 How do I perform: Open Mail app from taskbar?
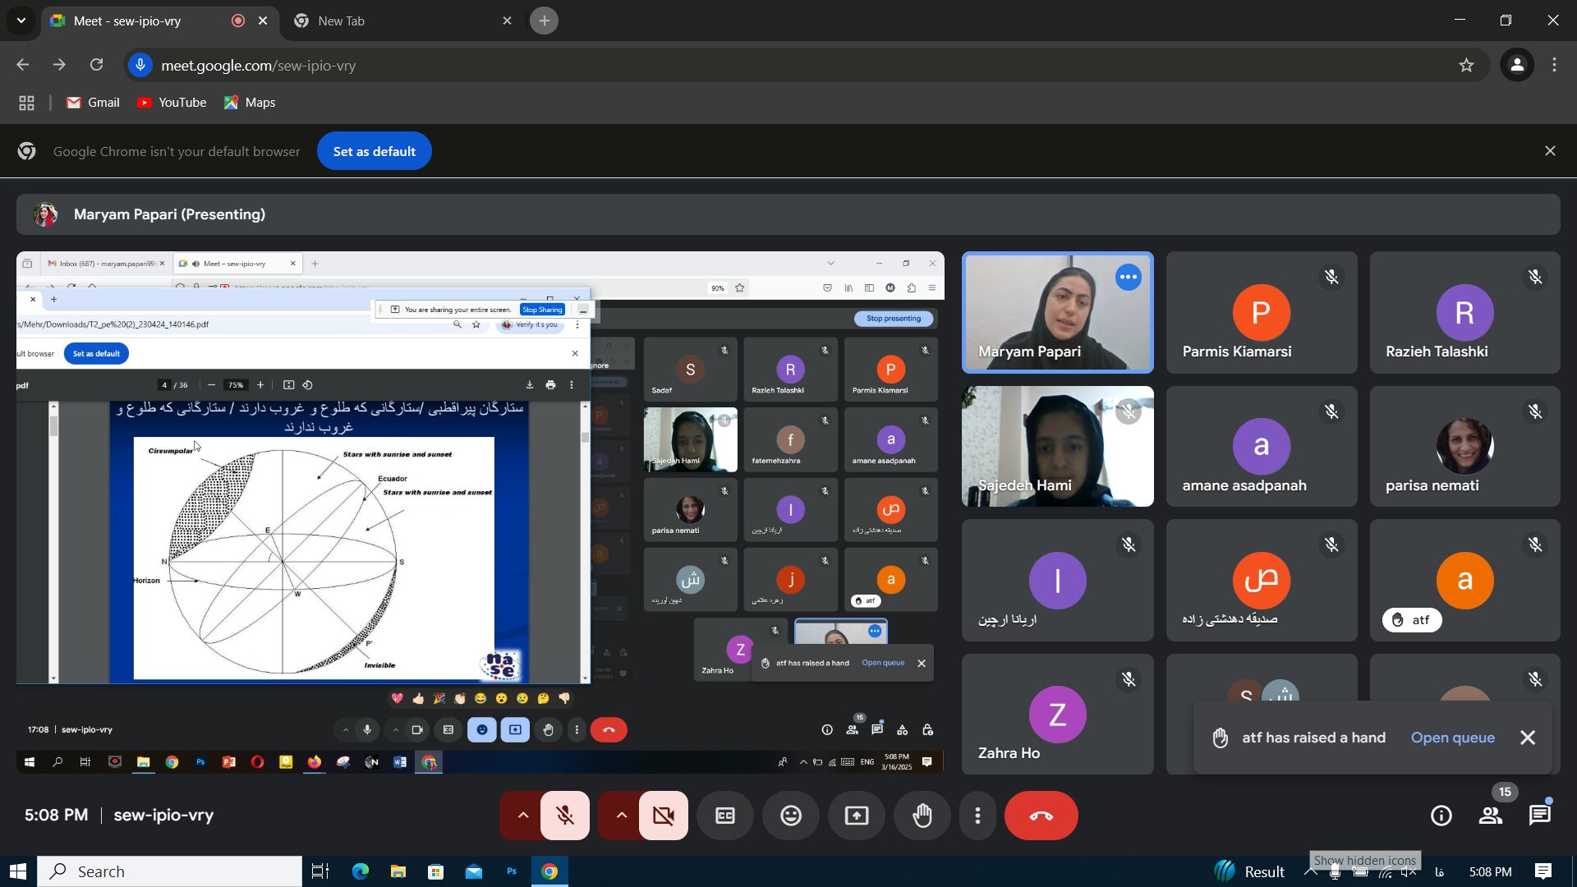click(x=474, y=871)
